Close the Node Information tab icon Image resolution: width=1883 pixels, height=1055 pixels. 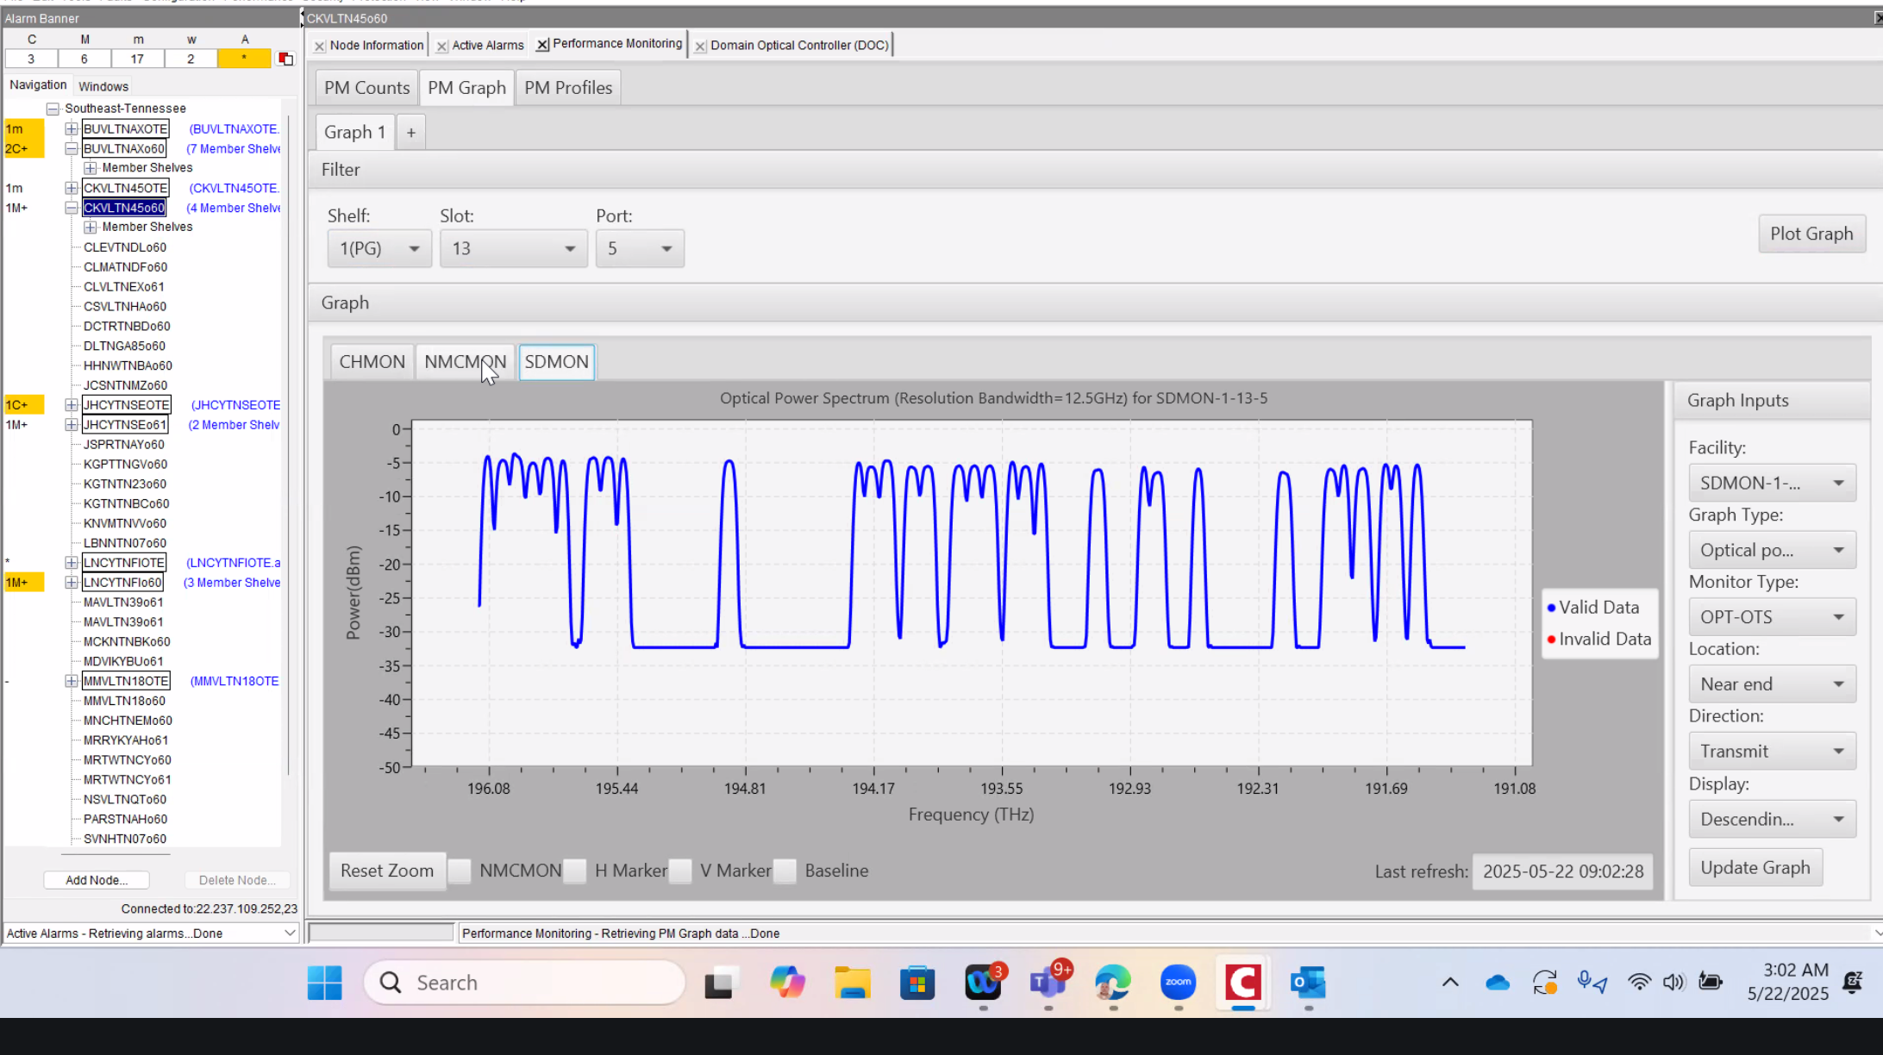coord(320,46)
